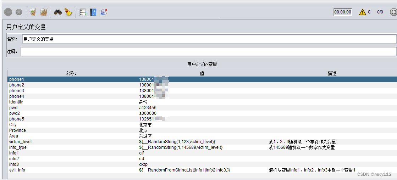Screen dimensions: 397x180
Task: Click the description 从145689随机取一个数字作为变量
Action: click(302, 147)
